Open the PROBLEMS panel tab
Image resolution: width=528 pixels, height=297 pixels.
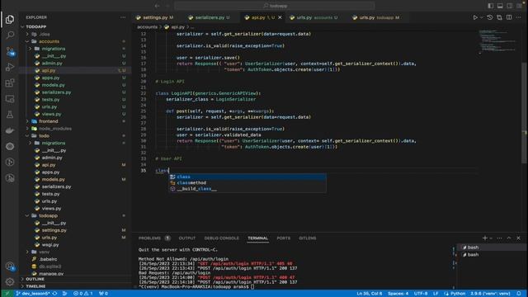coord(154,238)
